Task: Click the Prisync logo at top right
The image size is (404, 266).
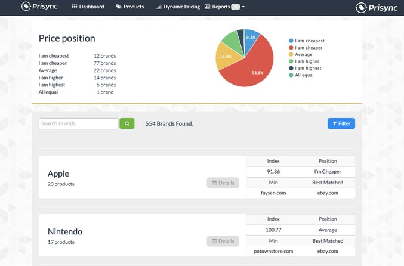Action: click(x=377, y=8)
